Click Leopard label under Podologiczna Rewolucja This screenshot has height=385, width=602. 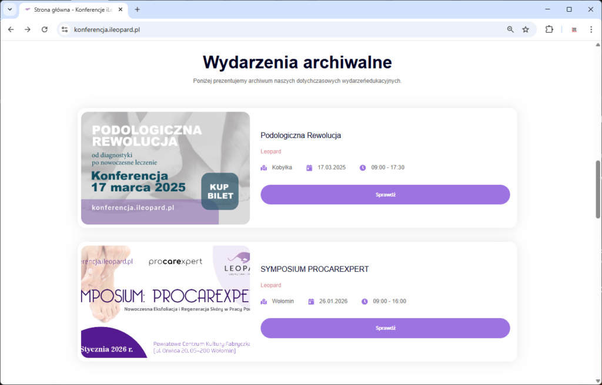click(271, 151)
